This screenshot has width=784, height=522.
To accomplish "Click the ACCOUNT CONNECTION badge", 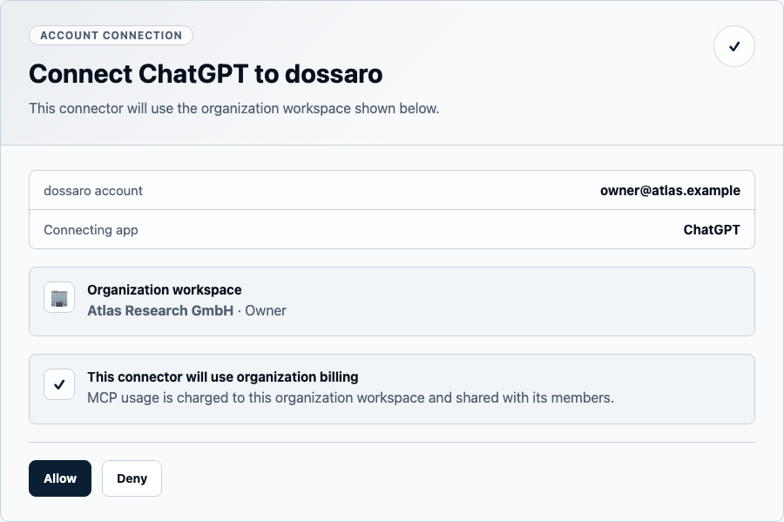I will point(111,36).
